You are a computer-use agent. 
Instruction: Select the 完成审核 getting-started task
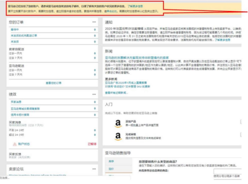(143, 136)
